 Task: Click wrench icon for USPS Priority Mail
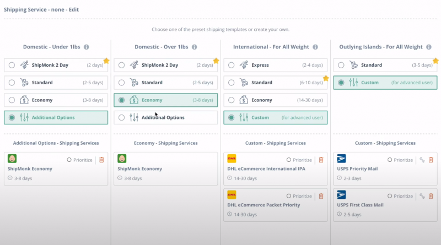click(422, 160)
